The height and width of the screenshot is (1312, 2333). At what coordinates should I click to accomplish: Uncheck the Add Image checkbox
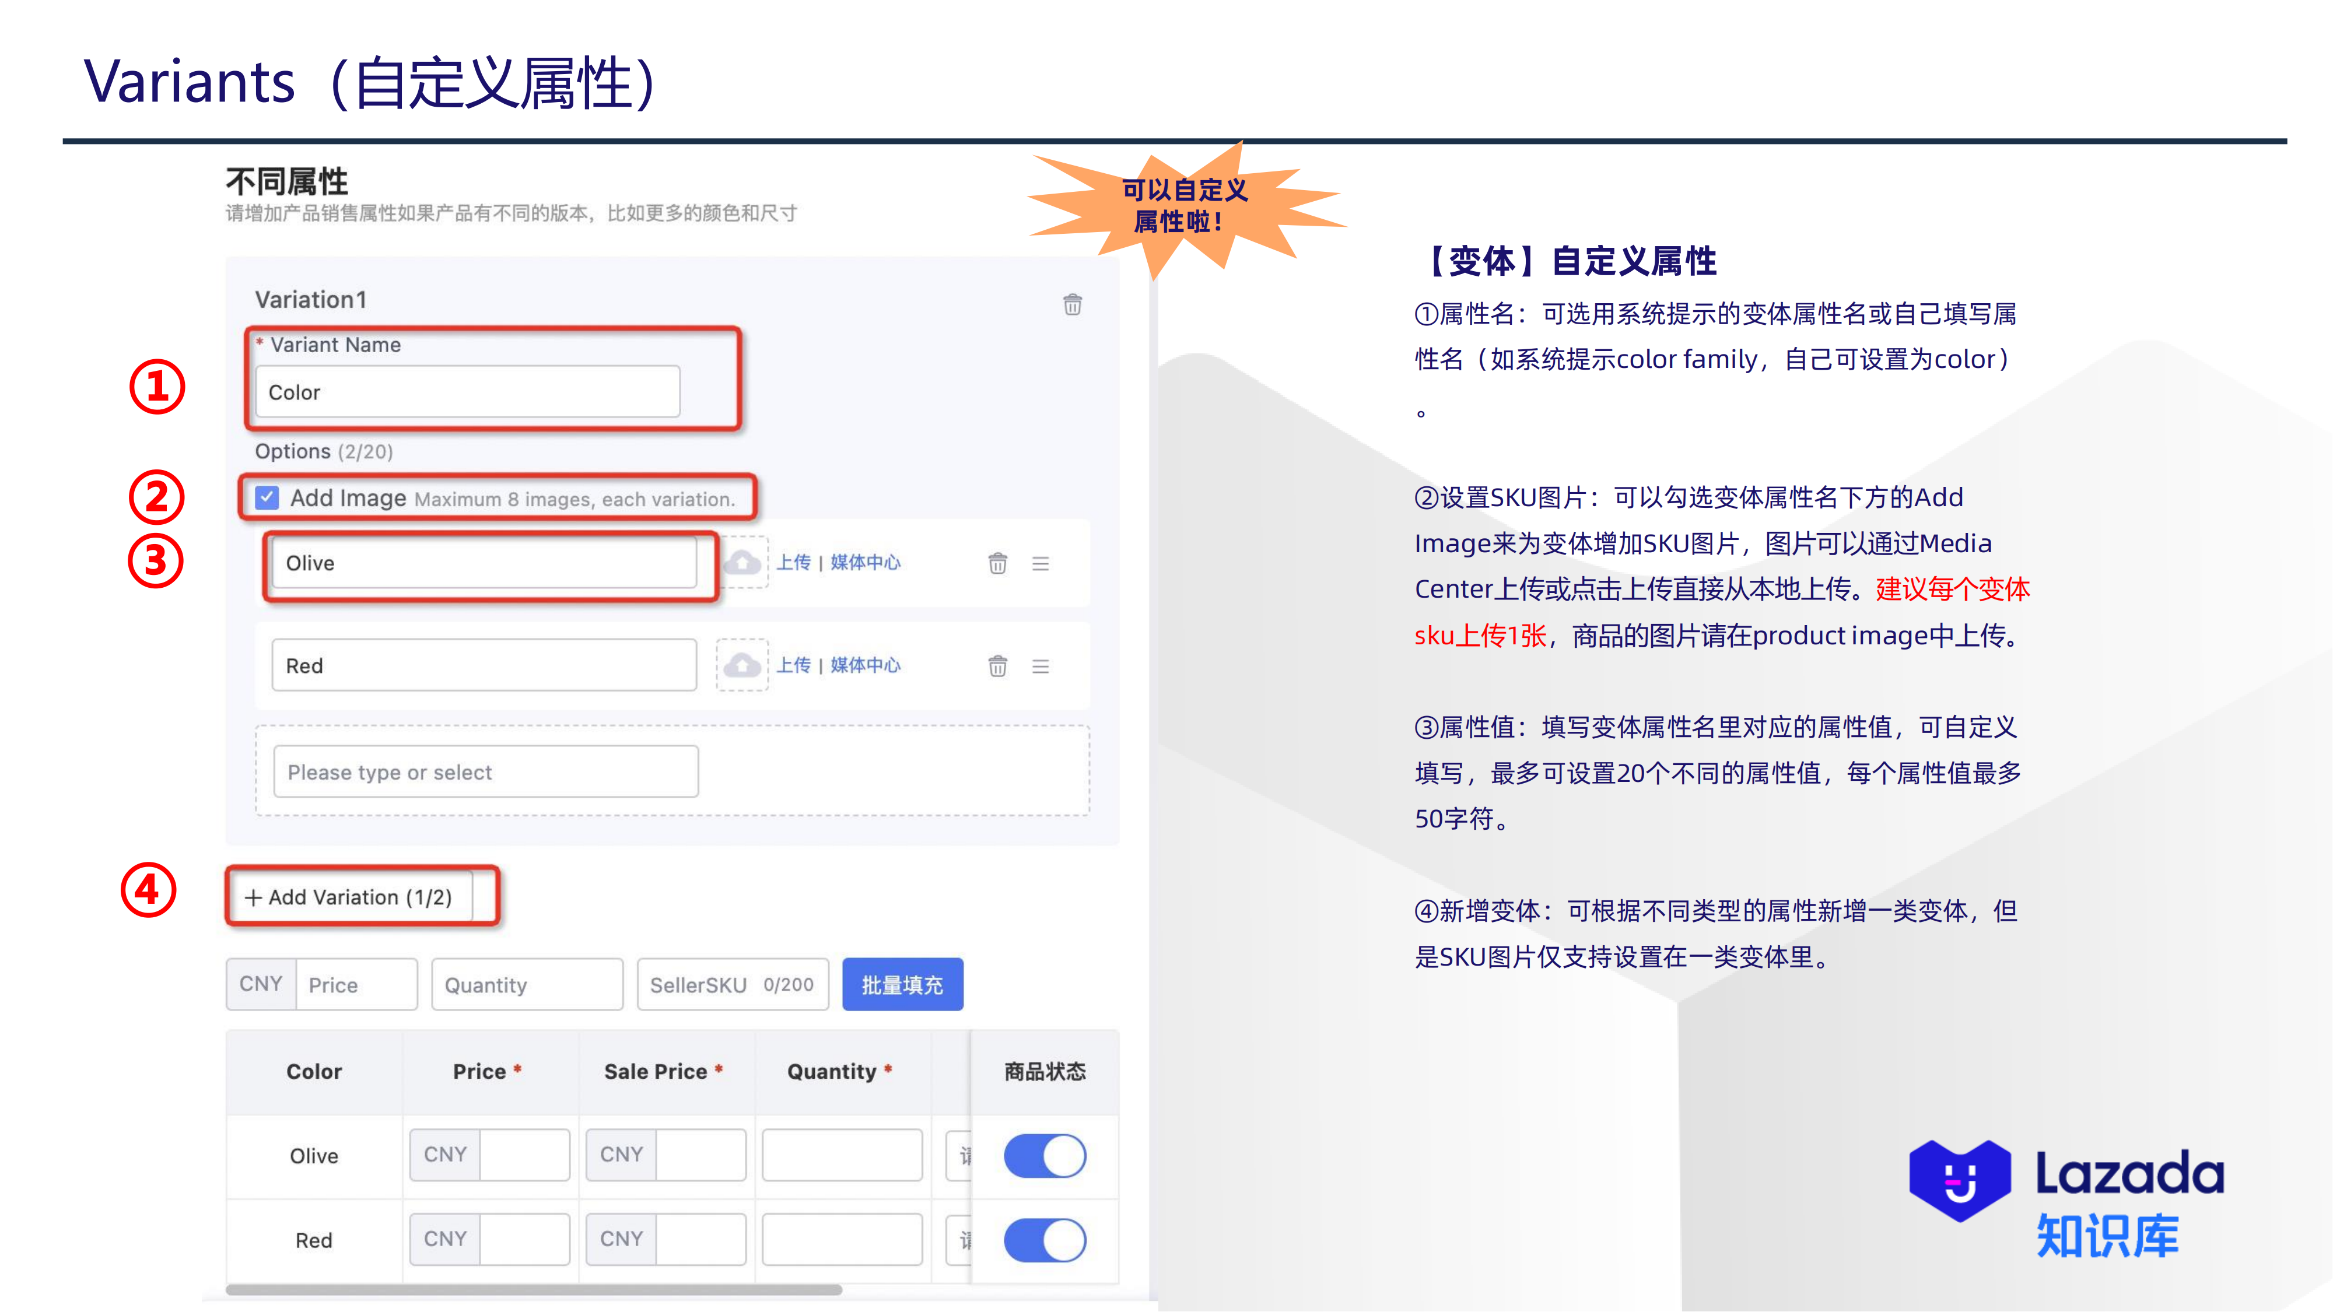pos(267,497)
